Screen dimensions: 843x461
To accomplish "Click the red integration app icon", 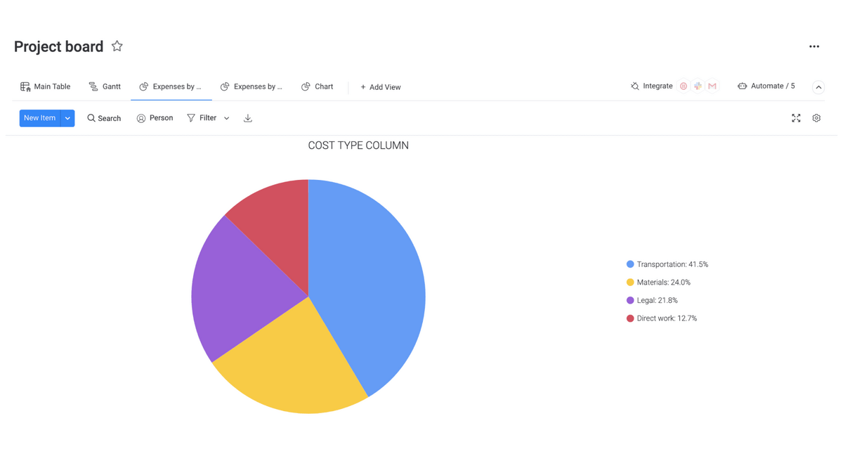I will click(683, 86).
